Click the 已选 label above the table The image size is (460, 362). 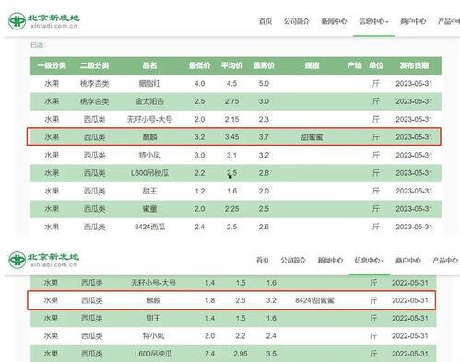point(38,45)
